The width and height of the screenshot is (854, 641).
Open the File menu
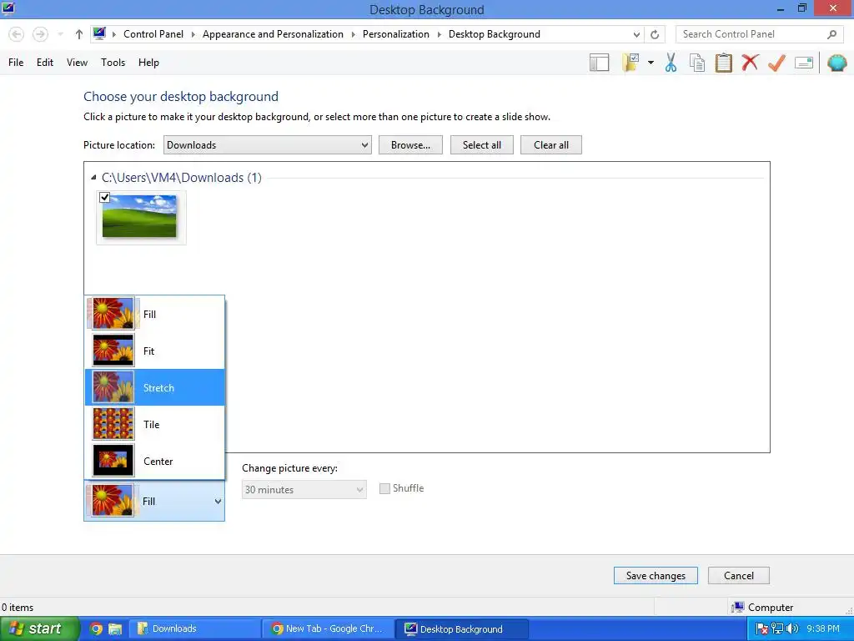coord(16,63)
